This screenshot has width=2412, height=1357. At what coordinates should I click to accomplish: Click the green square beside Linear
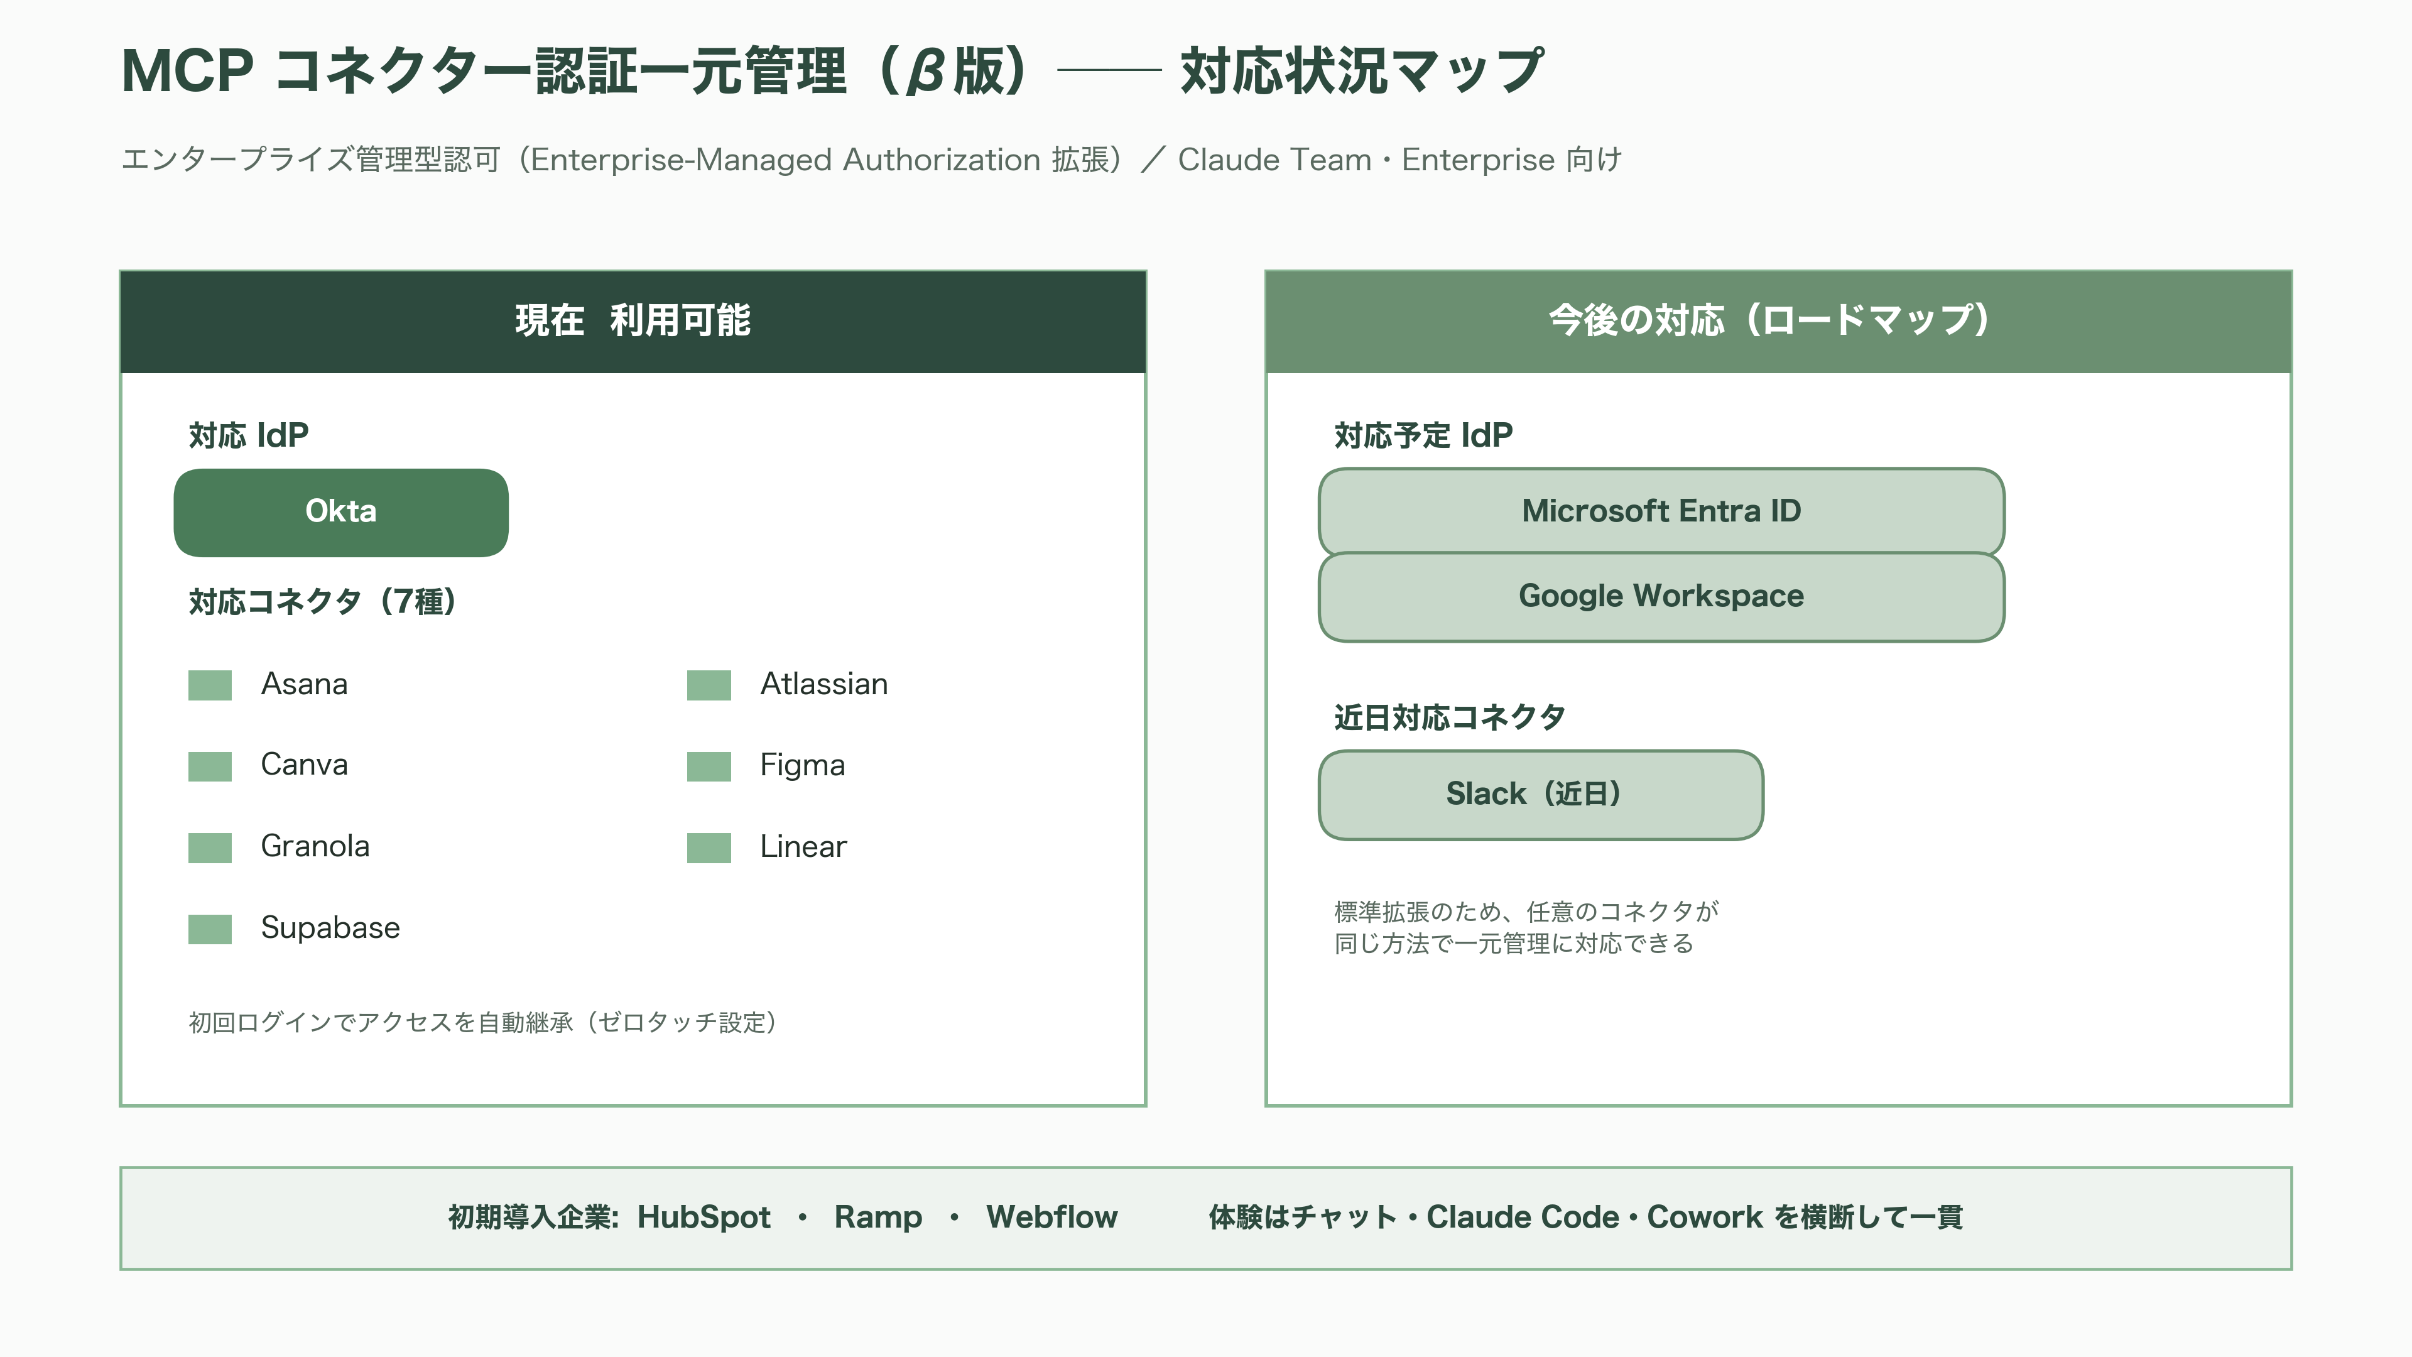click(x=709, y=847)
